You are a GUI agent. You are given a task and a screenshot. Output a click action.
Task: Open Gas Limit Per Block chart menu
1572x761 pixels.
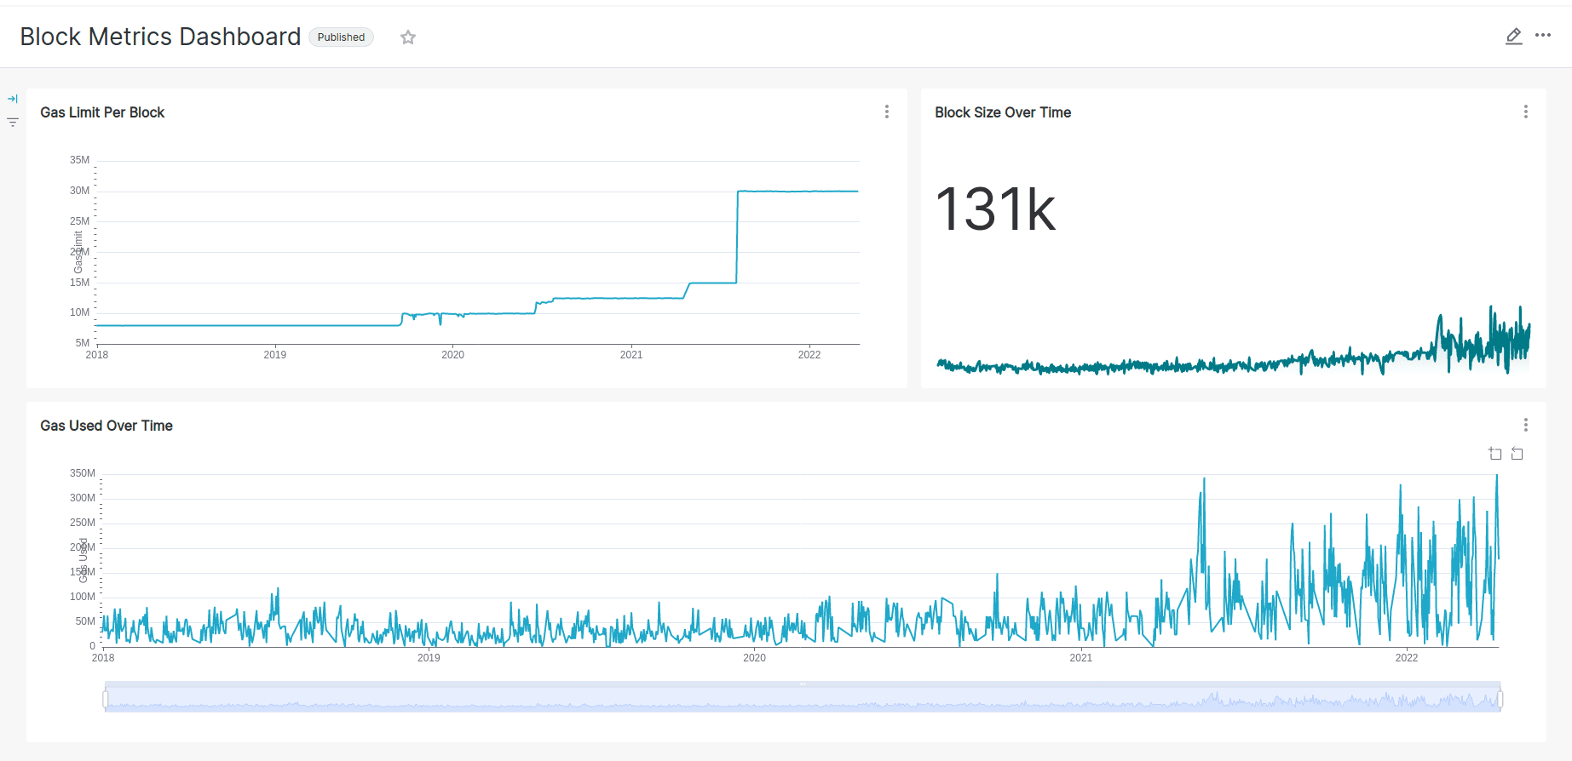click(887, 112)
